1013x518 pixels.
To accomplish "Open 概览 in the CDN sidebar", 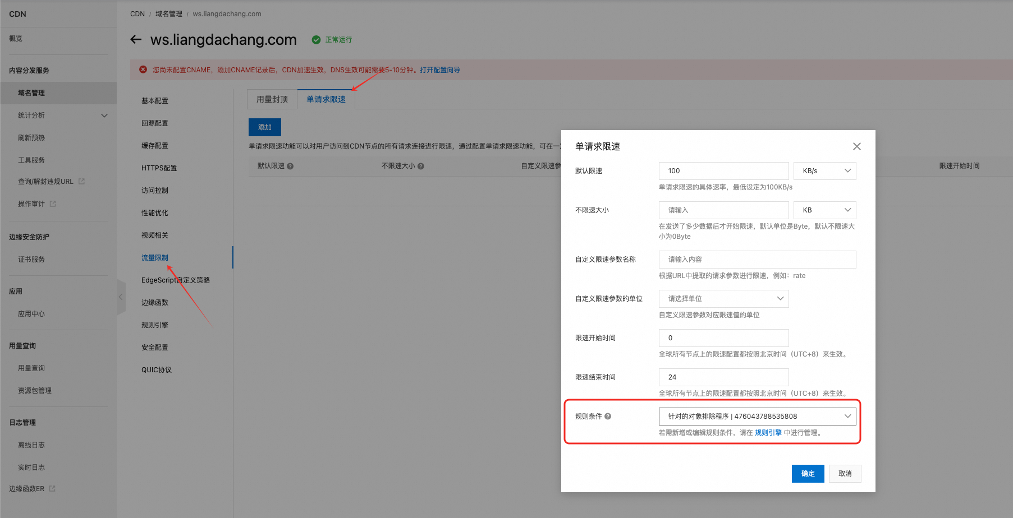I will (x=16, y=39).
